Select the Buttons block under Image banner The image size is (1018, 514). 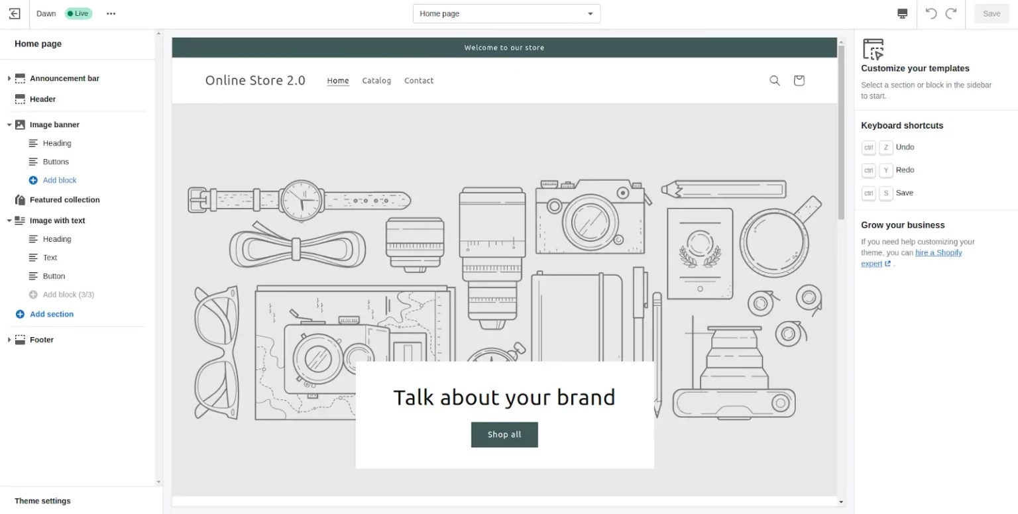[55, 162]
